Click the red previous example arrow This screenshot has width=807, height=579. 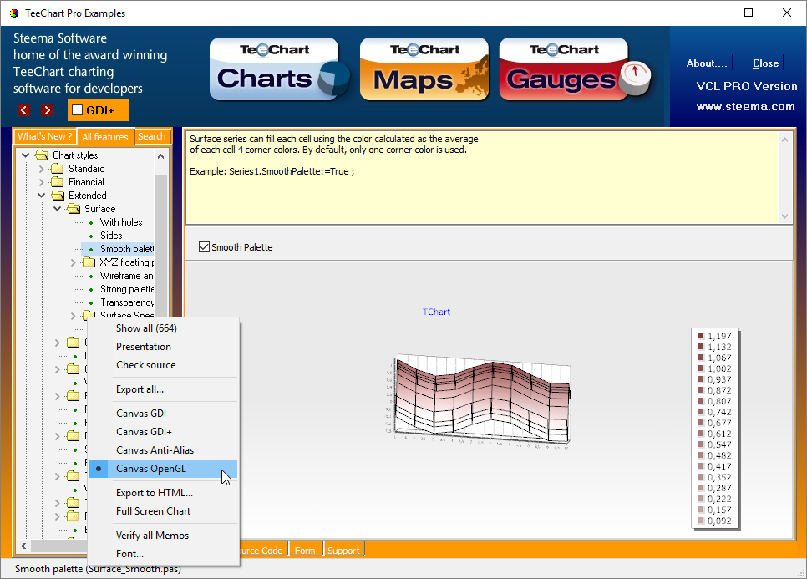23,110
